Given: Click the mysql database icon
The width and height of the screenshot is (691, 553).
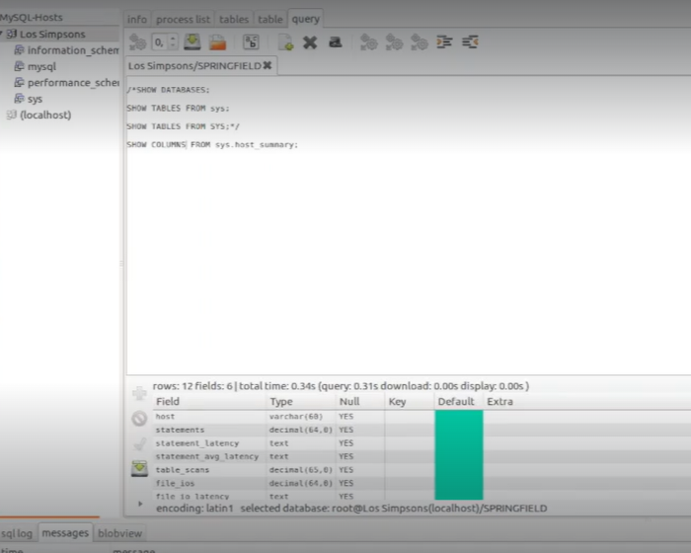Looking at the screenshot, I should [x=19, y=66].
